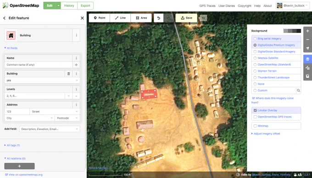312x178 pixels.
Task: Select Mapbox Satellite background
Action: (276, 58)
